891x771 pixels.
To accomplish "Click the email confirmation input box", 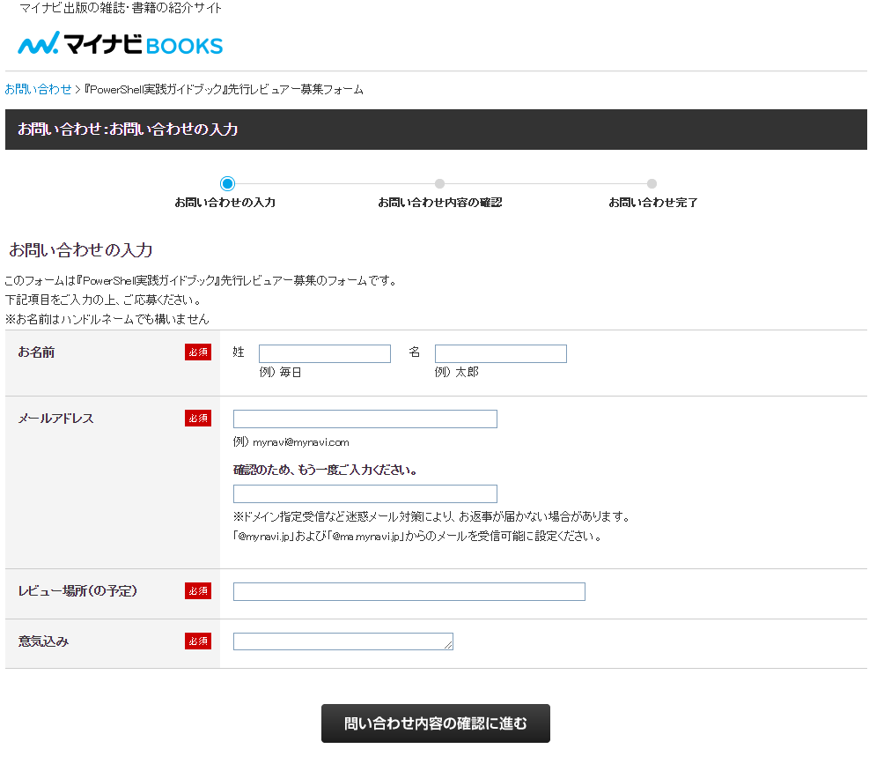I will [364, 493].
